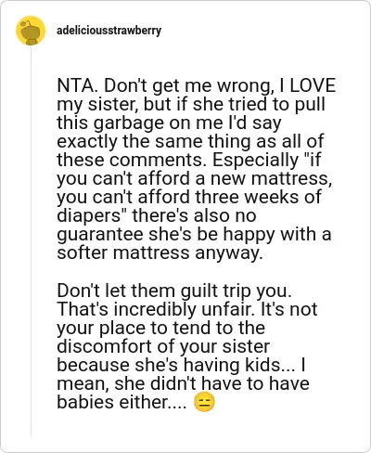
Task: Click the phrase 'these comments. Especially'
Action: click(177, 160)
